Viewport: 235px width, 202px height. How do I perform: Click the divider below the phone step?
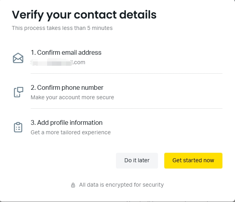[x=127, y=108]
